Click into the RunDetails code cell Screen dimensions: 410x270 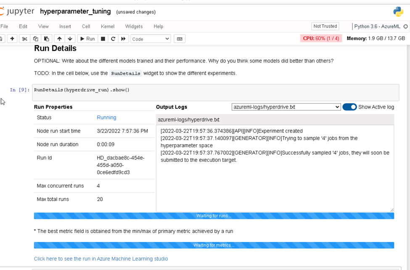coord(215,93)
